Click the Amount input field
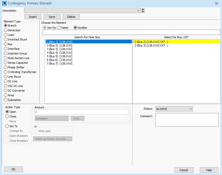Image resolution: width=222 pixels, height=175 pixels. coord(81,112)
